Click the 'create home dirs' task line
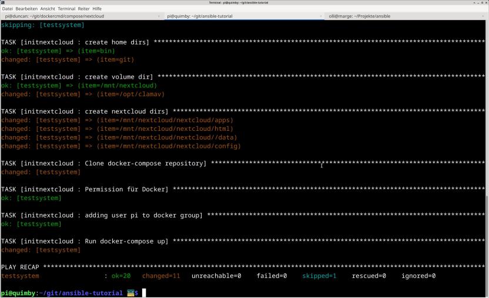 pyautogui.click(x=243, y=42)
